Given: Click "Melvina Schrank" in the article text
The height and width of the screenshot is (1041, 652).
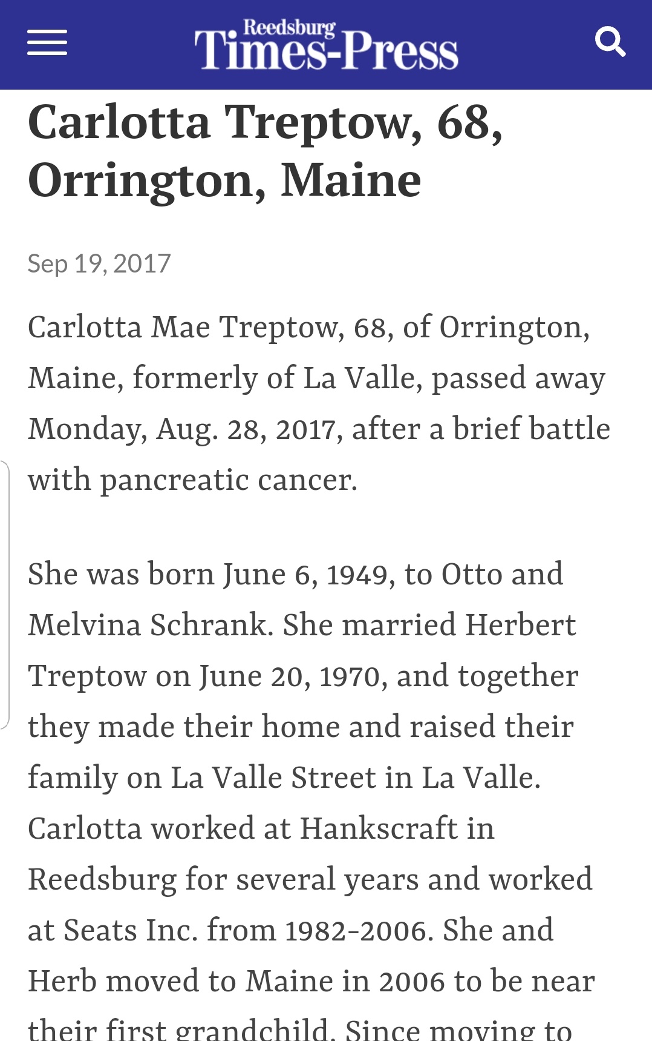Looking at the screenshot, I should click(x=147, y=625).
